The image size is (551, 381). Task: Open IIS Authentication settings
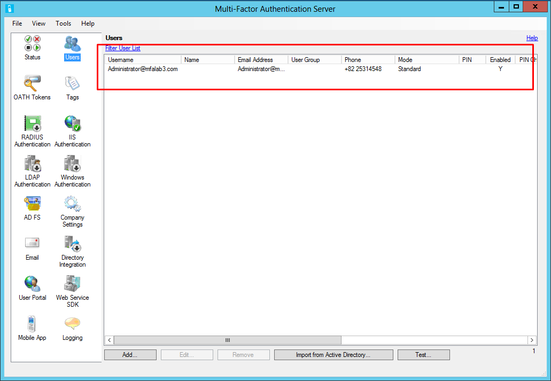point(72,131)
